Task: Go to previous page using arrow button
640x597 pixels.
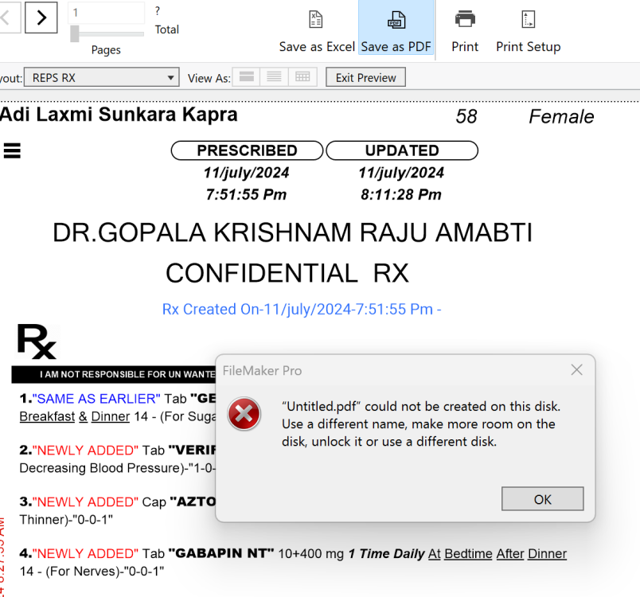Action: tap(6, 17)
